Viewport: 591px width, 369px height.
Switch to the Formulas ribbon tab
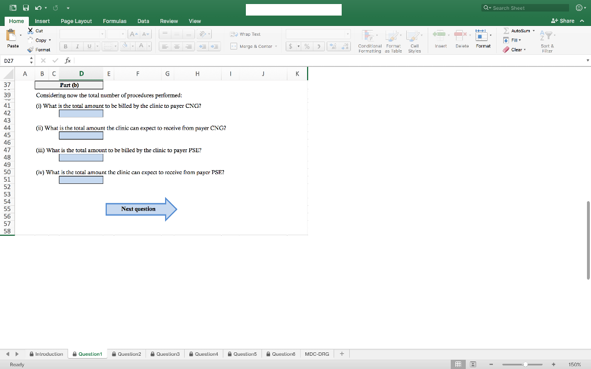(x=114, y=20)
